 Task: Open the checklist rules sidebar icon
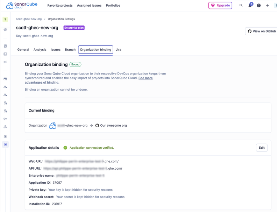tap(5, 54)
